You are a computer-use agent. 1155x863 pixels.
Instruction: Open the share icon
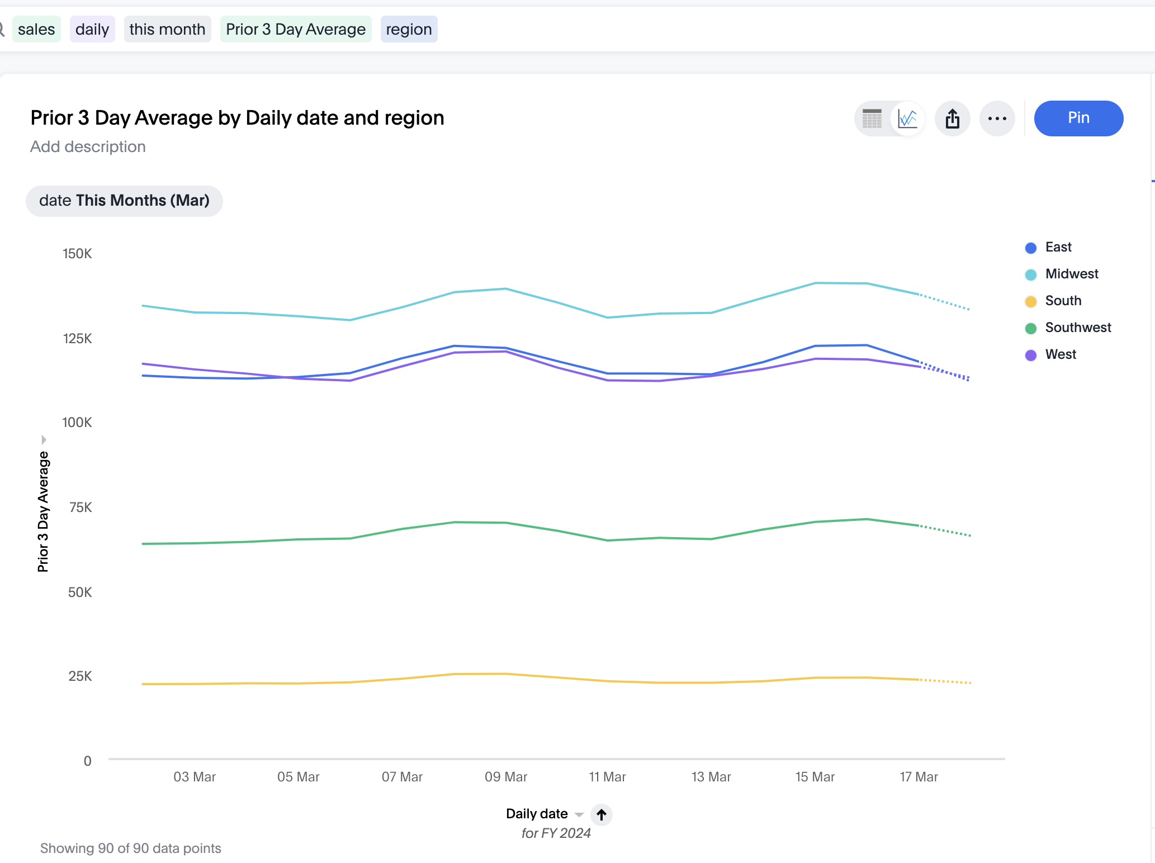coord(953,118)
